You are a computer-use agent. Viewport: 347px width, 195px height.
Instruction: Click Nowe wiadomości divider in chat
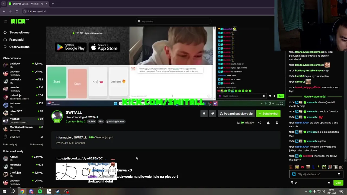[x=315, y=97]
